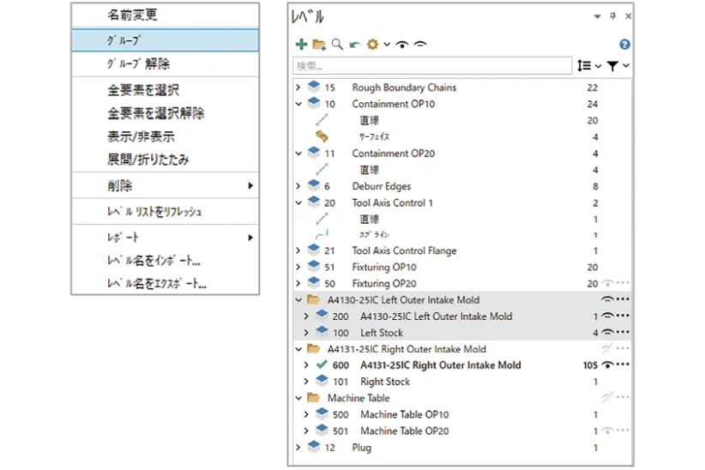
Task: Click the green undo arrow icon
Action: pyautogui.click(x=354, y=45)
